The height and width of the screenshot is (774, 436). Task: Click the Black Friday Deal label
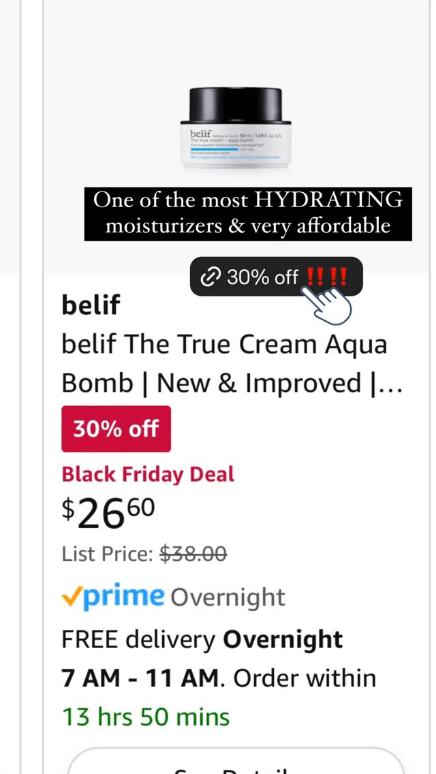click(148, 474)
